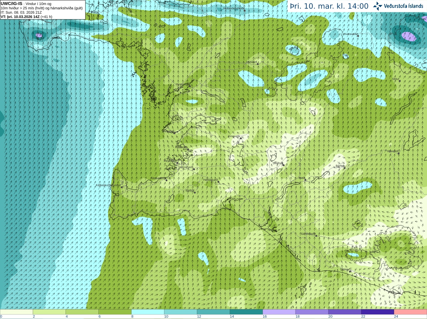Click the Straumsvík station label
The image size is (427, 319).
(158, 178)
